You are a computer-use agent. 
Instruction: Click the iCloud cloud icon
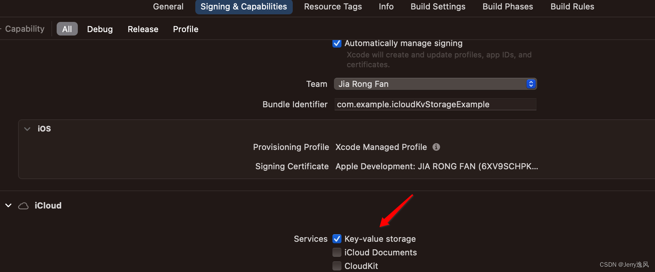pos(23,206)
